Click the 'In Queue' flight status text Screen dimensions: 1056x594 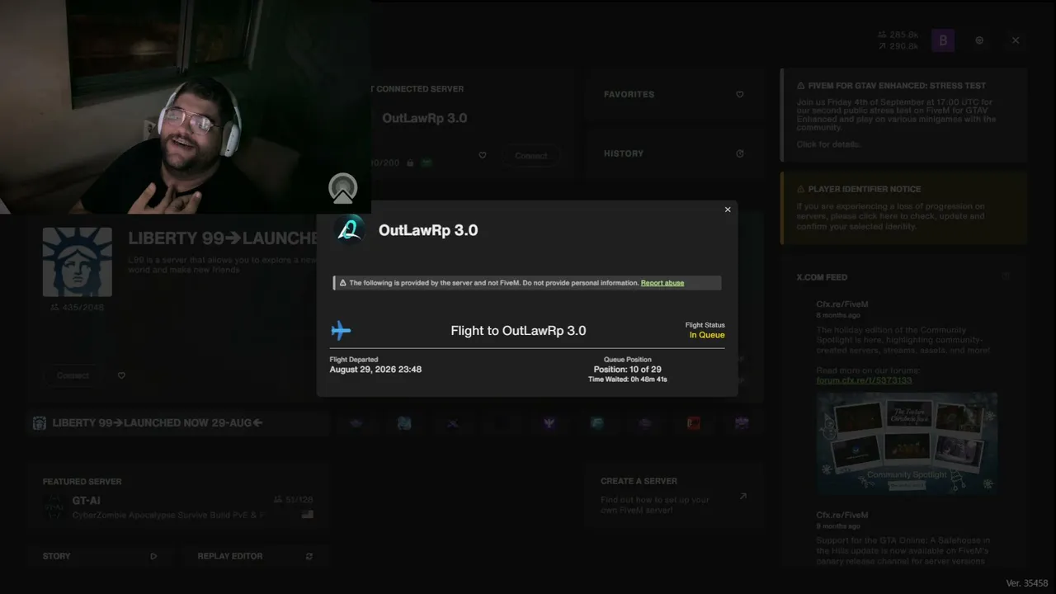(x=707, y=335)
